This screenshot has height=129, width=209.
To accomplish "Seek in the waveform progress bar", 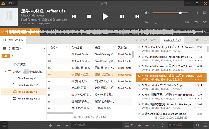I will pos(104,32).
